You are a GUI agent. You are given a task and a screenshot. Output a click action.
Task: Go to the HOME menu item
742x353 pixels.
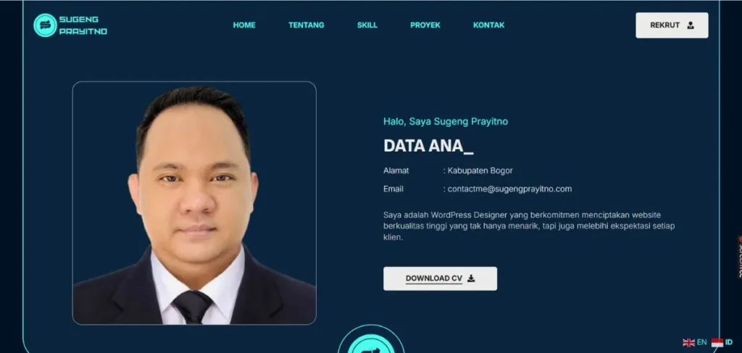tap(244, 25)
